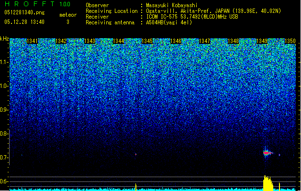Image resolution: width=301 pixels, height=191 pixels.
Task: Click the 1341 time marker
Action: [32, 41]
